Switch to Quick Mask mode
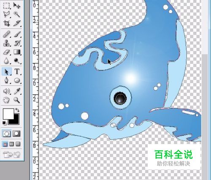The image size is (211, 180). click(x=16, y=134)
